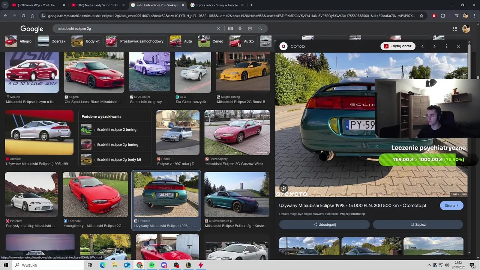Image resolution: width=480 pixels, height=270 pixels.
Task: Open a new browser tab
Action: pyautogui.click(x=251, y=5)
